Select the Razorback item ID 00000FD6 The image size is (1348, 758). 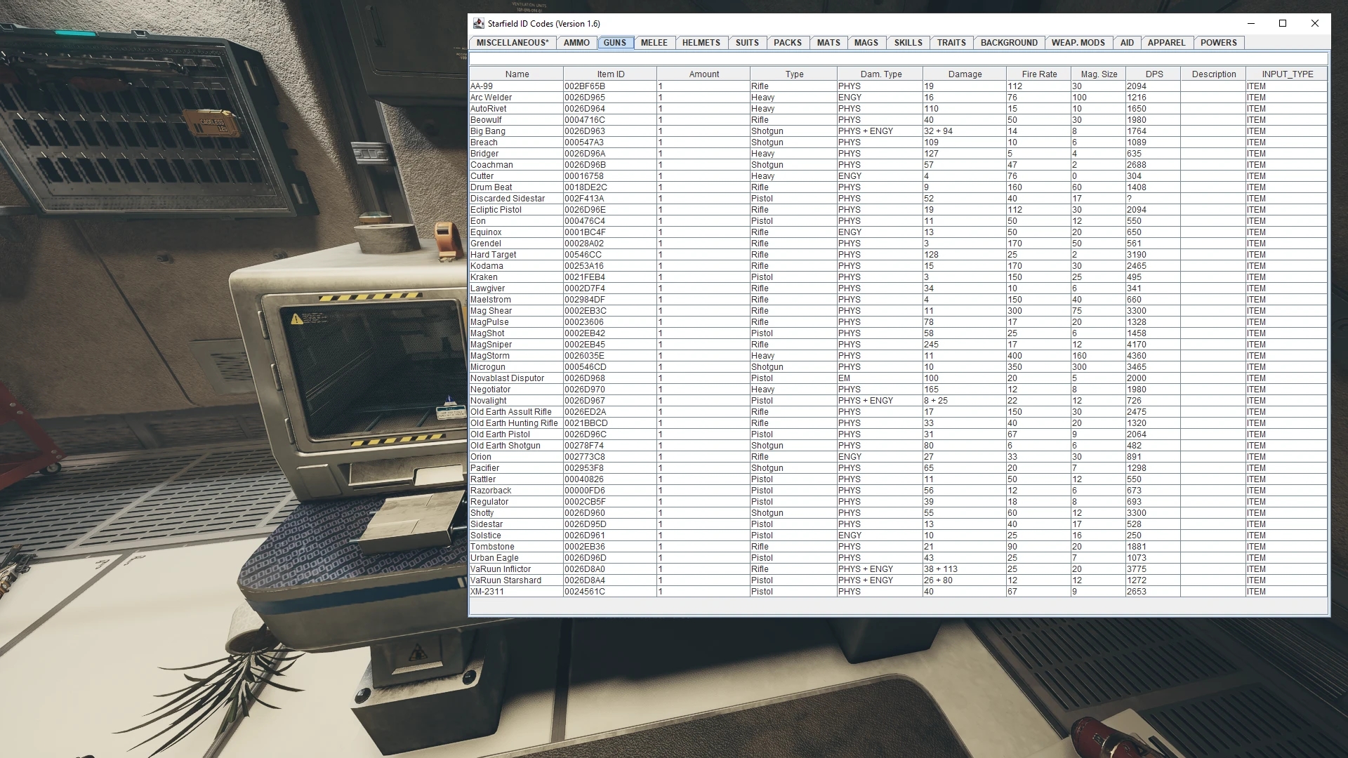click(x=610, y=491)
